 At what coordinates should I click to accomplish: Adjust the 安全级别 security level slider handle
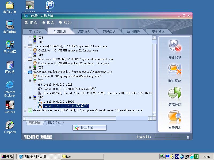[x=188, y=137]
